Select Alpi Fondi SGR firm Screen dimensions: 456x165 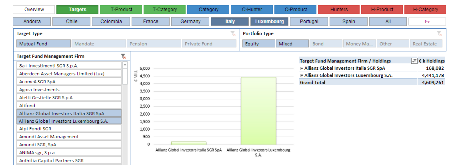point(69,128)
